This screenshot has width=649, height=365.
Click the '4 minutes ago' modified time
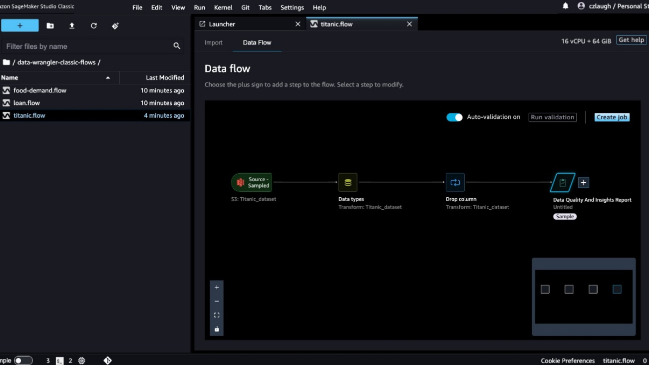point(164,115)
